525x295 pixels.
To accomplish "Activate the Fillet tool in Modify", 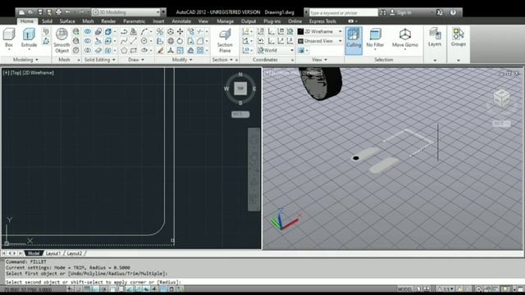I will point(200,41).
